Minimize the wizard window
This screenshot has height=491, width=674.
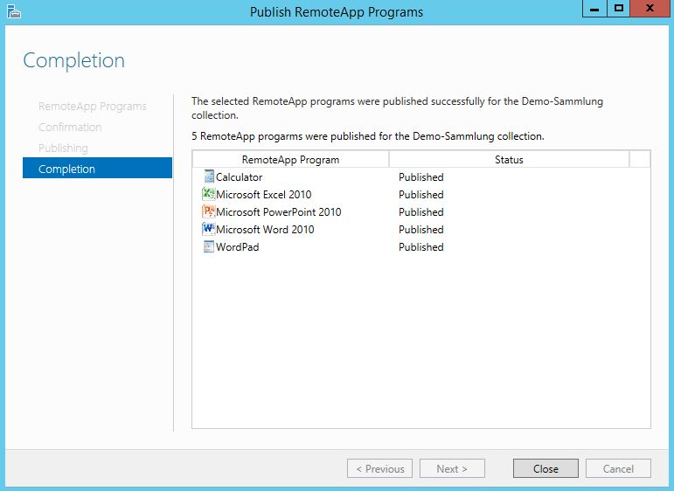[x=594, y=10]
